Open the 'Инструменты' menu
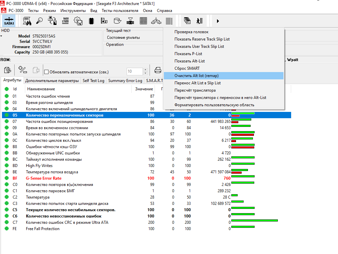 coord(73,11)
